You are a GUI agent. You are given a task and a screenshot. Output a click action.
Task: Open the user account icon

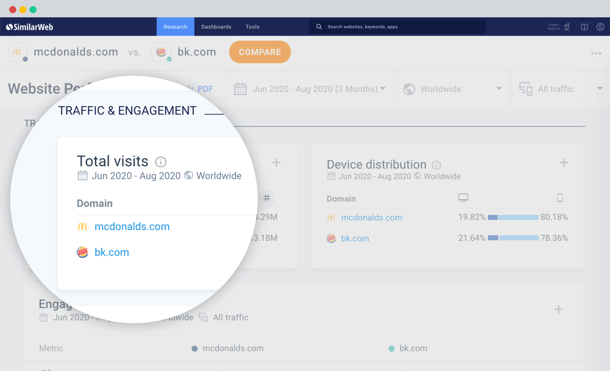click(600, 27)
